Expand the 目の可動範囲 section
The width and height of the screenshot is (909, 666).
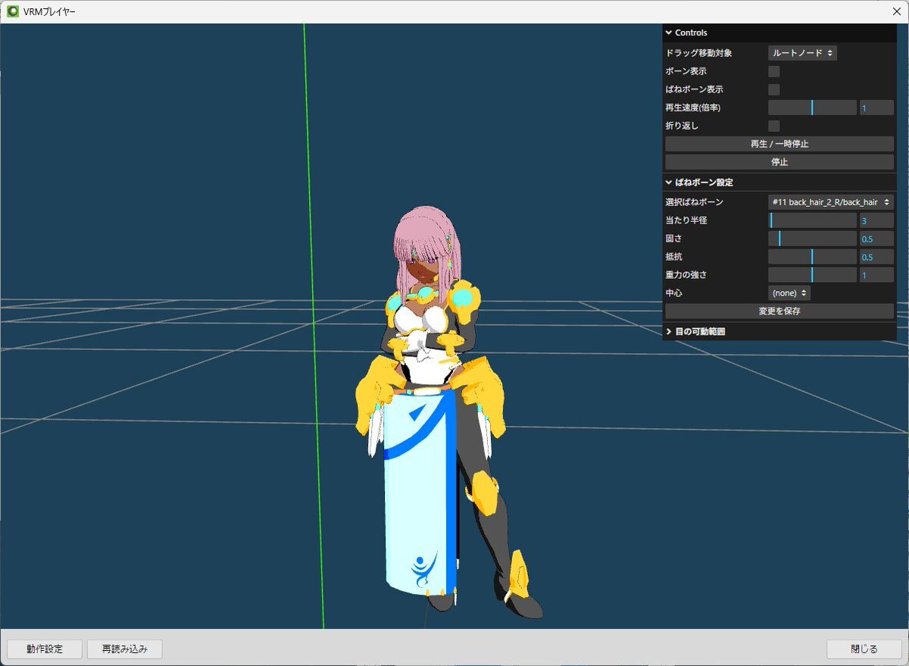[x=779, y=332]
